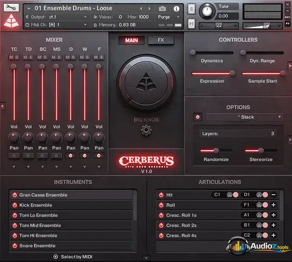
Task: Switch to the MAIN tab
Action: pyautogui.click(x=132, y=40)
